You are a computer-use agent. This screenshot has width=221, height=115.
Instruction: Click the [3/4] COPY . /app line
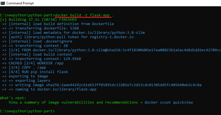(x=24, y=68)
